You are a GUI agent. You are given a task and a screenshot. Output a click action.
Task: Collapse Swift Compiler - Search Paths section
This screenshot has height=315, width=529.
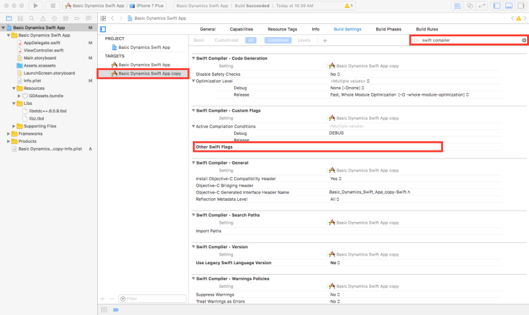click(193, 215)
